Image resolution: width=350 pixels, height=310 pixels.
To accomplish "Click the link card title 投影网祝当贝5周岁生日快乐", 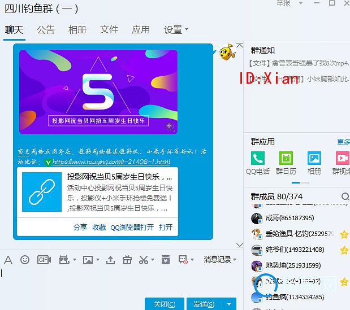I will pos(119,177).
